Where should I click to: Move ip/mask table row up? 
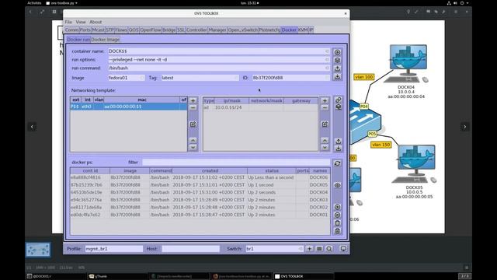[325, 140]
